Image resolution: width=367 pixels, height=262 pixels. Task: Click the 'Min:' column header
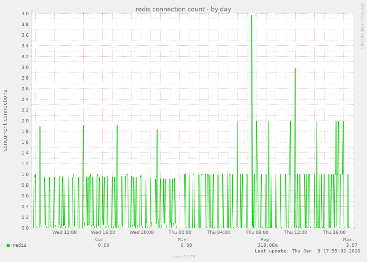[x=183, y=240]
